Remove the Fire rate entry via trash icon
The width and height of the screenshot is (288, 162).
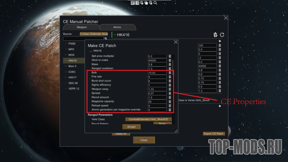point(170,77)
